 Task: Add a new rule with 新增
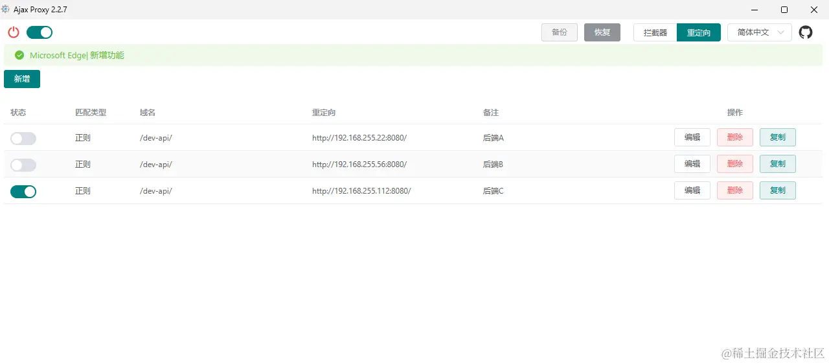coord(22,79)
